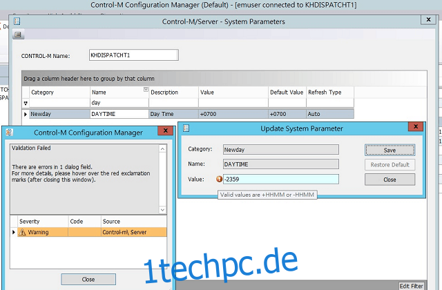442x290 pixels.
Task: Select the Auto refresh type cell
Action: click(330, 114)
